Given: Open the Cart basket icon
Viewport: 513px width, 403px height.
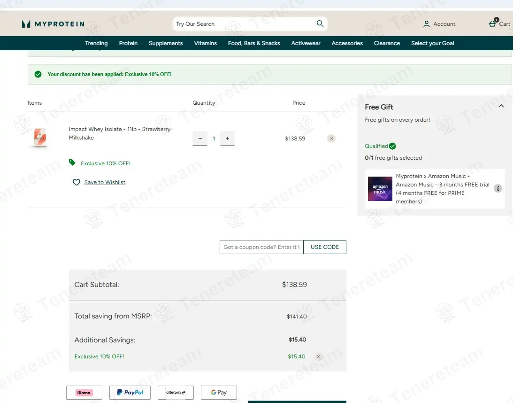Looking at the screenshot, I should click(x=492, y=24).
